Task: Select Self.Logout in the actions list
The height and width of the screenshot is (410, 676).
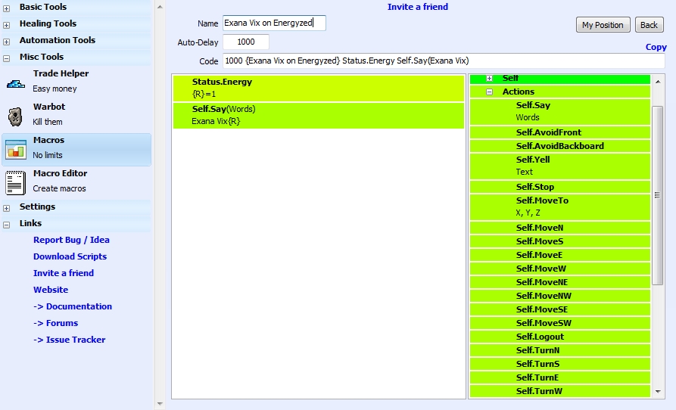Action: click(x=540, y=337)
